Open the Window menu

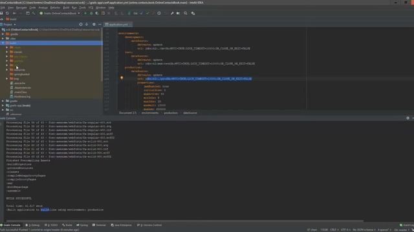[x=101, y=8]
